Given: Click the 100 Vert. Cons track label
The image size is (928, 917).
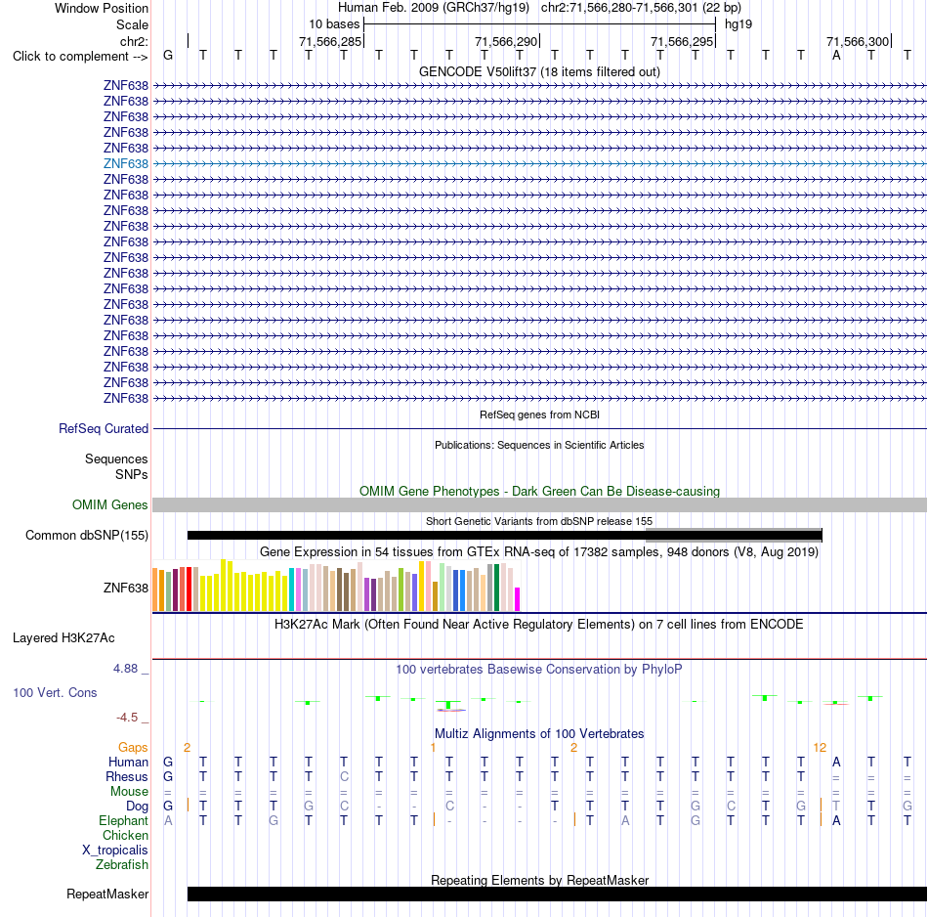Looking at the screenshot, I should [55, 692].
